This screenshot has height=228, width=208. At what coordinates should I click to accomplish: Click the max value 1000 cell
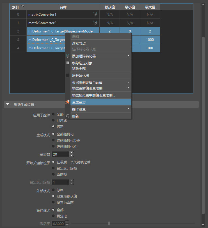click(150, 39)
